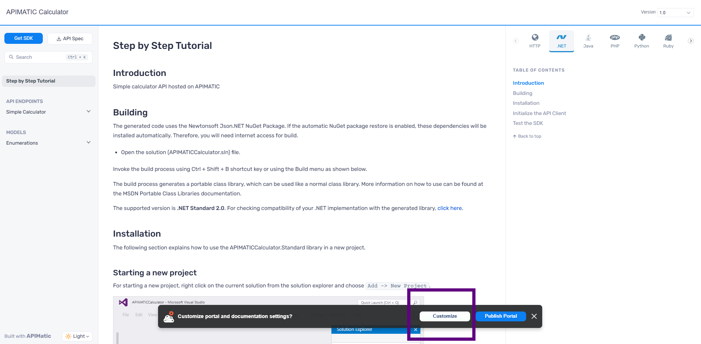The image size is (701, 344).
Task: Open the Version 1.0 dropdown
Action: [x=675, y=12]
